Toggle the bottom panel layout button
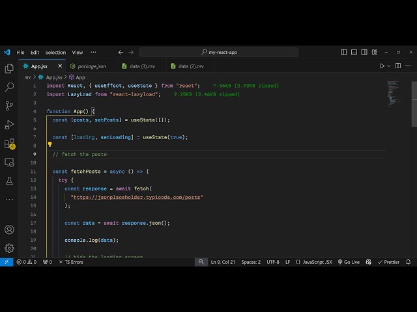 point(354,52)
